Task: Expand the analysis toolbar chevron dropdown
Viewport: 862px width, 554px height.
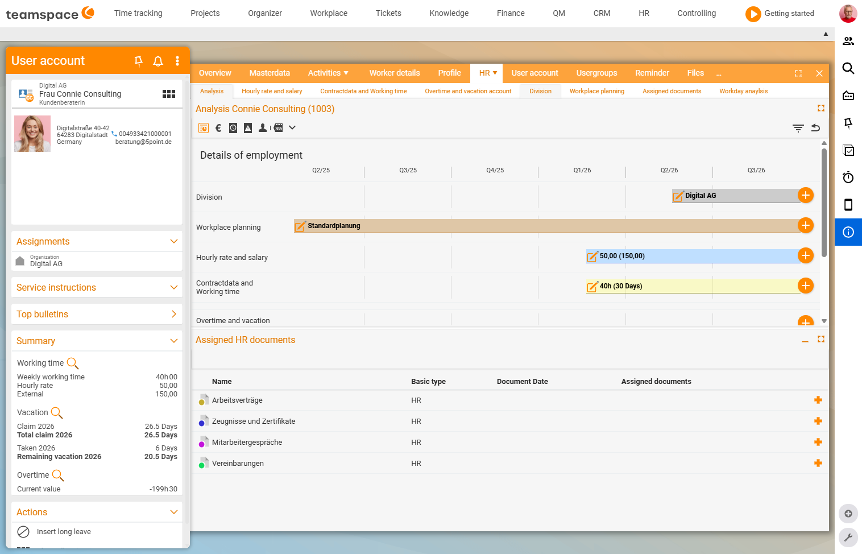Action: click(292, 128)
